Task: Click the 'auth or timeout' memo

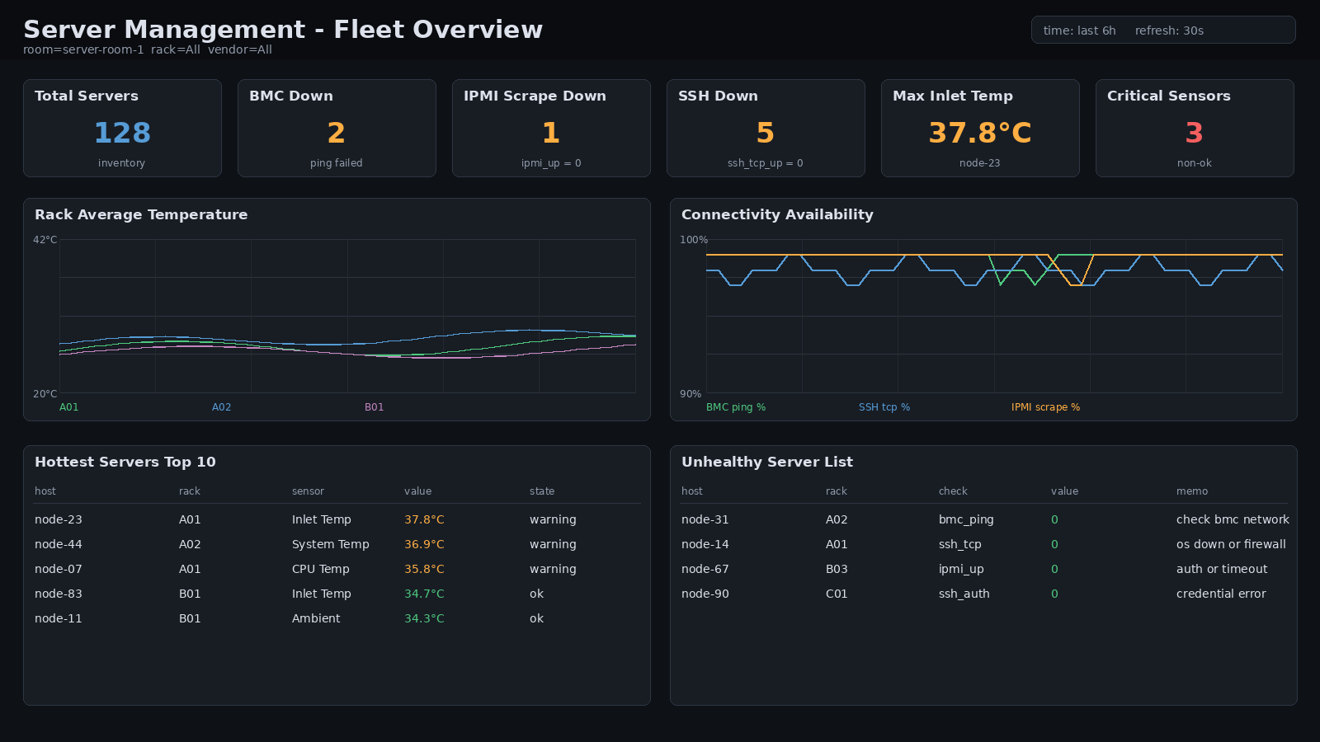Action: (x=1222, y=569)
